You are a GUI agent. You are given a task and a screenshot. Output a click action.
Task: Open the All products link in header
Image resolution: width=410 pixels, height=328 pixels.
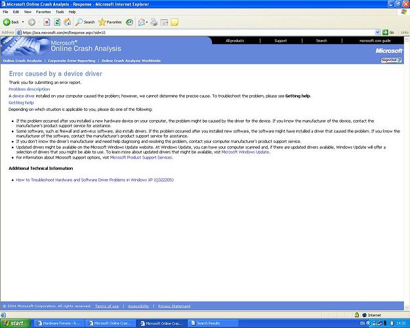[x=235, y=41]
